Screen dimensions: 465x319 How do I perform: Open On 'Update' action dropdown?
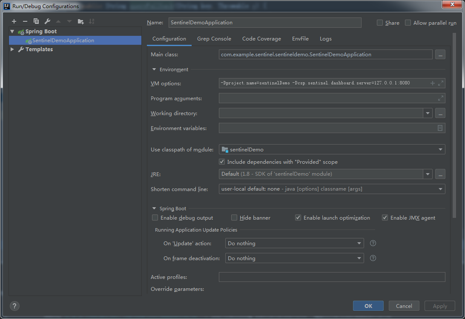click(x=359, y=243)
